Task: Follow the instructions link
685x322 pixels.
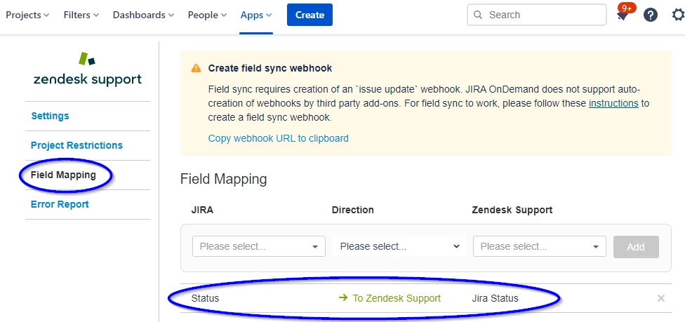Action: coord(613,104)
